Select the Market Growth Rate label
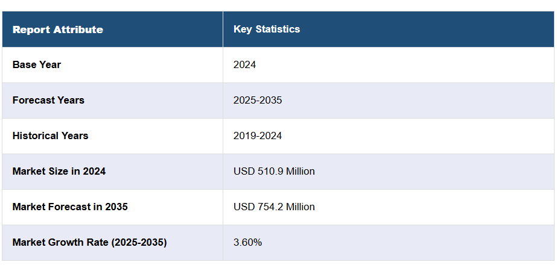557x265 pixels. [x=89, y=242]
